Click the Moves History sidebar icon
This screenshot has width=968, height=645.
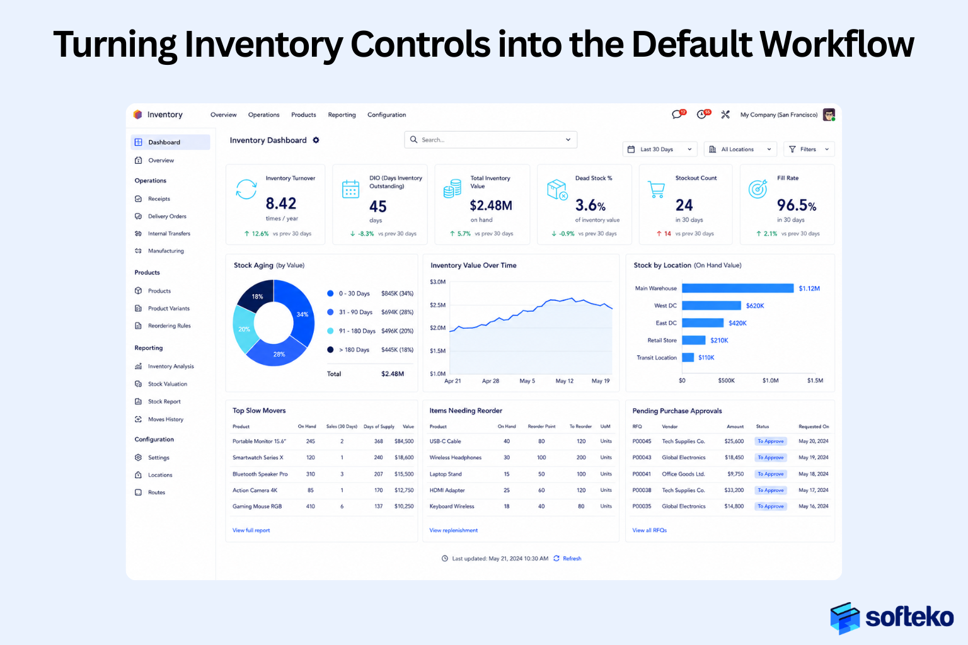139,420
